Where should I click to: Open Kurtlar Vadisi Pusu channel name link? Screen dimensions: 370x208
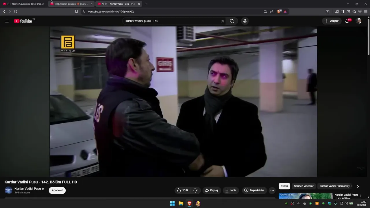click(28, 189)
